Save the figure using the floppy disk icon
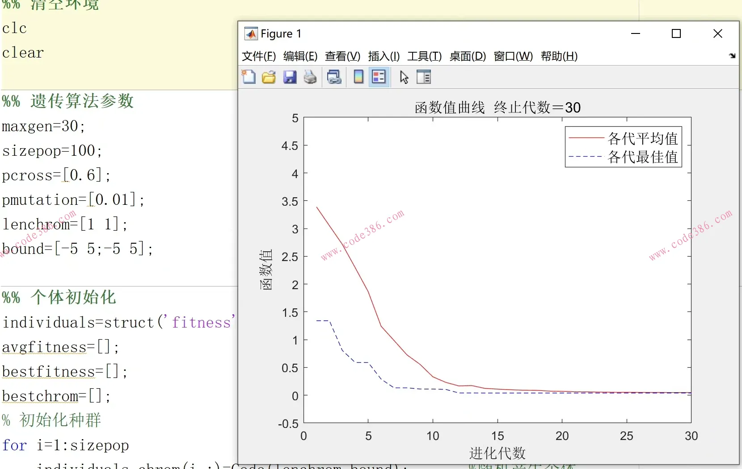This screenshot has width=742, height=469. tap(290, 77)
